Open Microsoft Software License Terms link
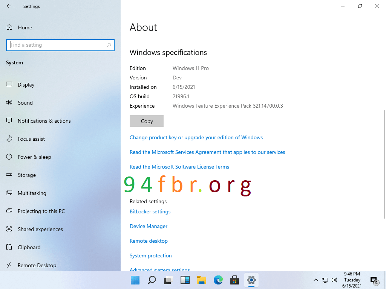 [179, 167]
